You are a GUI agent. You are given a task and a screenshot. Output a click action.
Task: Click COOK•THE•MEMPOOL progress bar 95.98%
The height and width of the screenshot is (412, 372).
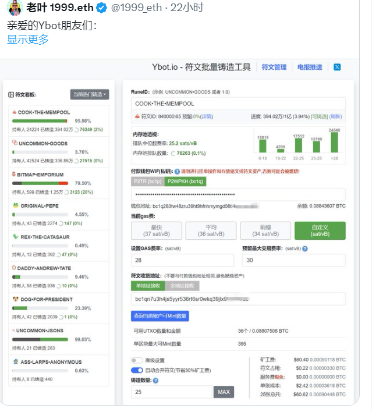point(40,121)
